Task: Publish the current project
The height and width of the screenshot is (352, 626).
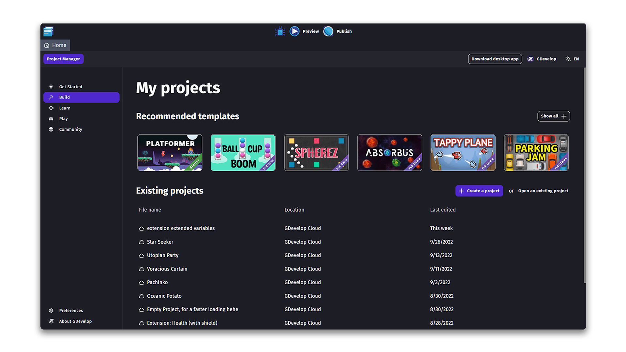Action: coord(338,31)
